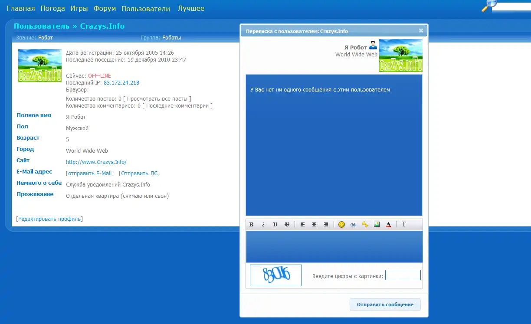Toggle bold formatting in message editor
531x324 pixels.
coord(252,225)
